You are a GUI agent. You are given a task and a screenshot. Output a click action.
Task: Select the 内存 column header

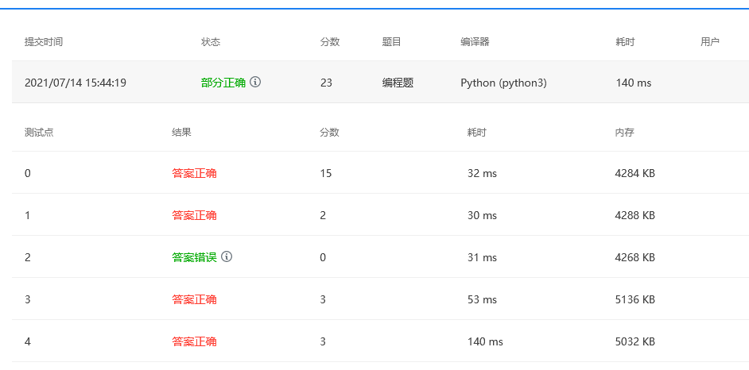[x=625, y=132]
